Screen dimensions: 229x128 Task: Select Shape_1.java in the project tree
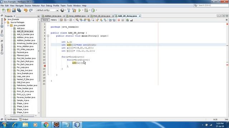click(x=23, y=103)
